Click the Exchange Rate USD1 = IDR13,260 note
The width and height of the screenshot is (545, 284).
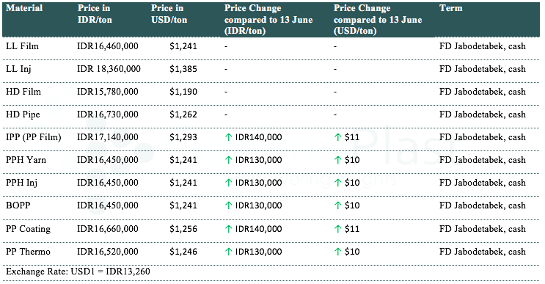click(x=78, y=272)
